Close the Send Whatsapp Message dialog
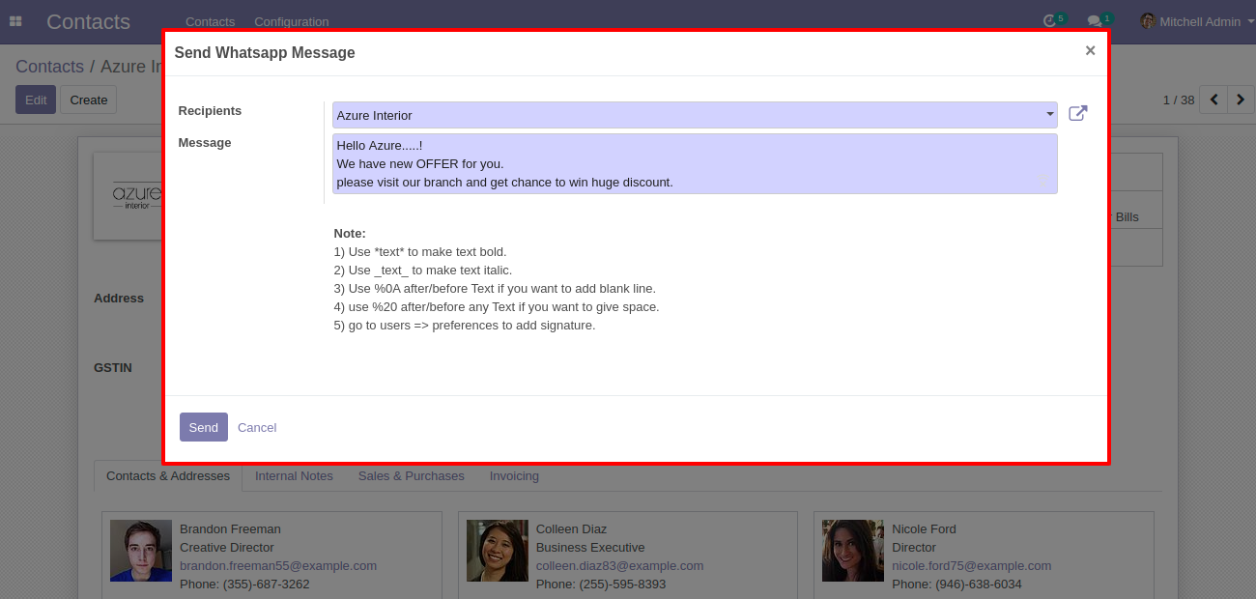The height and width of the screenshot is (599, 1256). pyautogui.click(x=1090, y=51)
